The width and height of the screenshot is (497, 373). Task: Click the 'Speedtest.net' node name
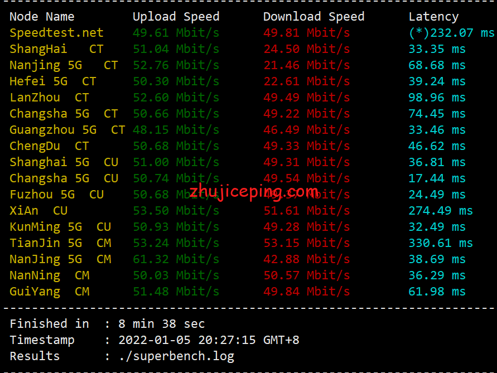pyautogui.click(x=56, y=33)
